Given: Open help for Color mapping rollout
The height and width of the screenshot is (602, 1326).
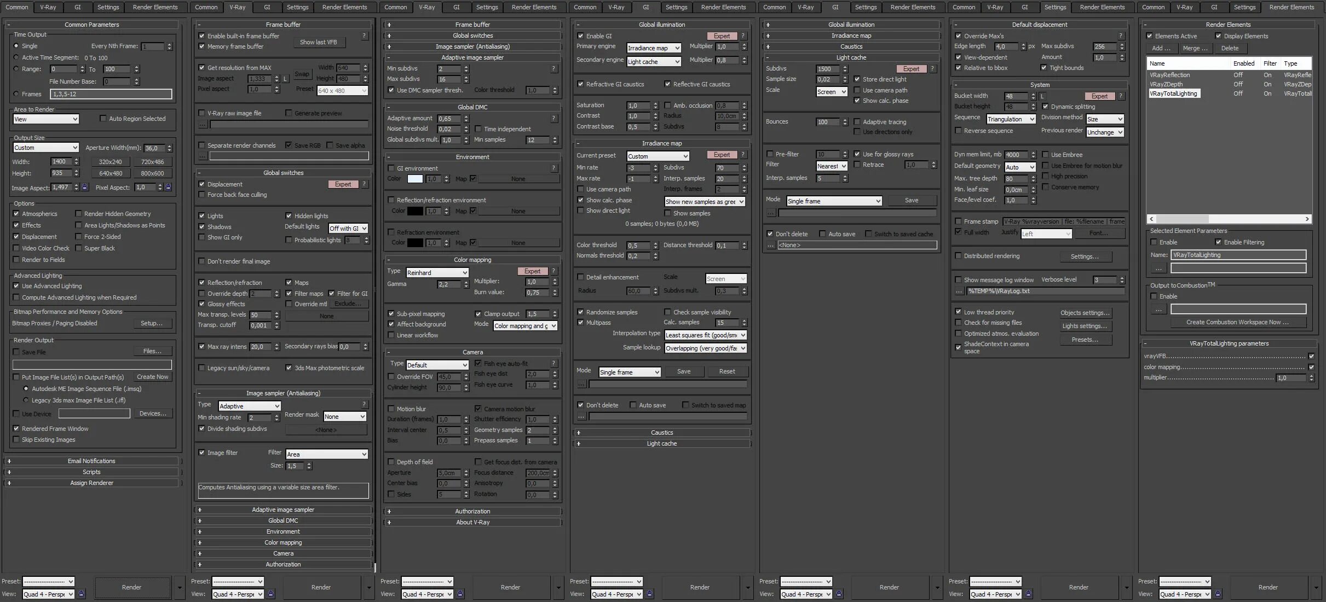Looking at the screenshot, I should point(554,271).
